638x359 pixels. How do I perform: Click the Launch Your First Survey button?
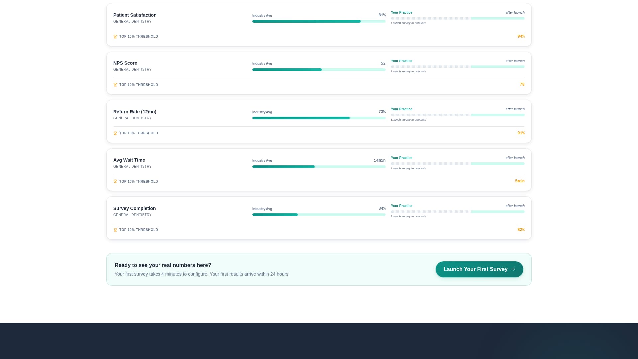[x=479, y=269]
